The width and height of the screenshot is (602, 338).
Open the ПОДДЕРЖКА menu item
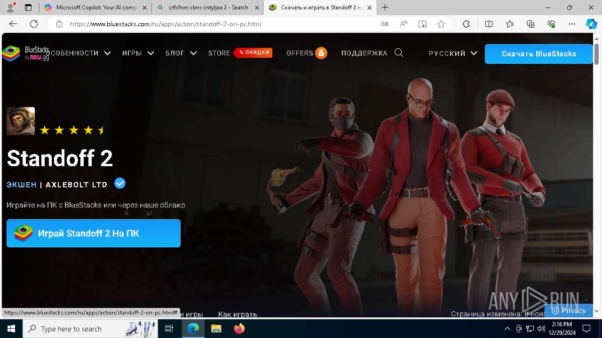[x=364, y=54]
